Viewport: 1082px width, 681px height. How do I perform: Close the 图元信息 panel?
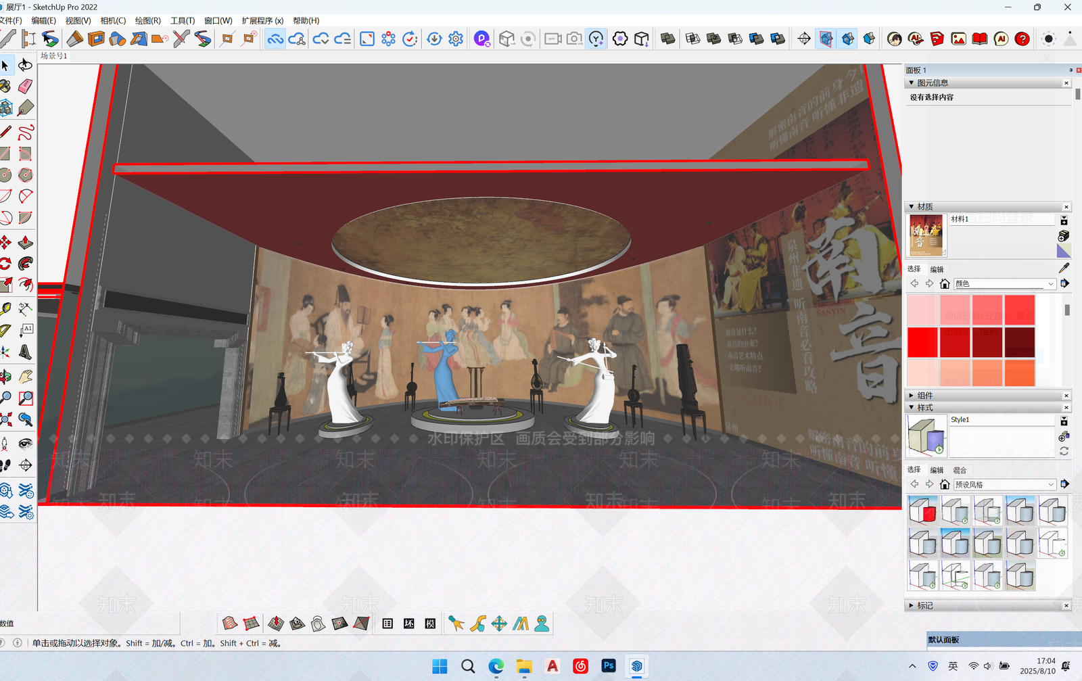click(x=1066, y=83)
